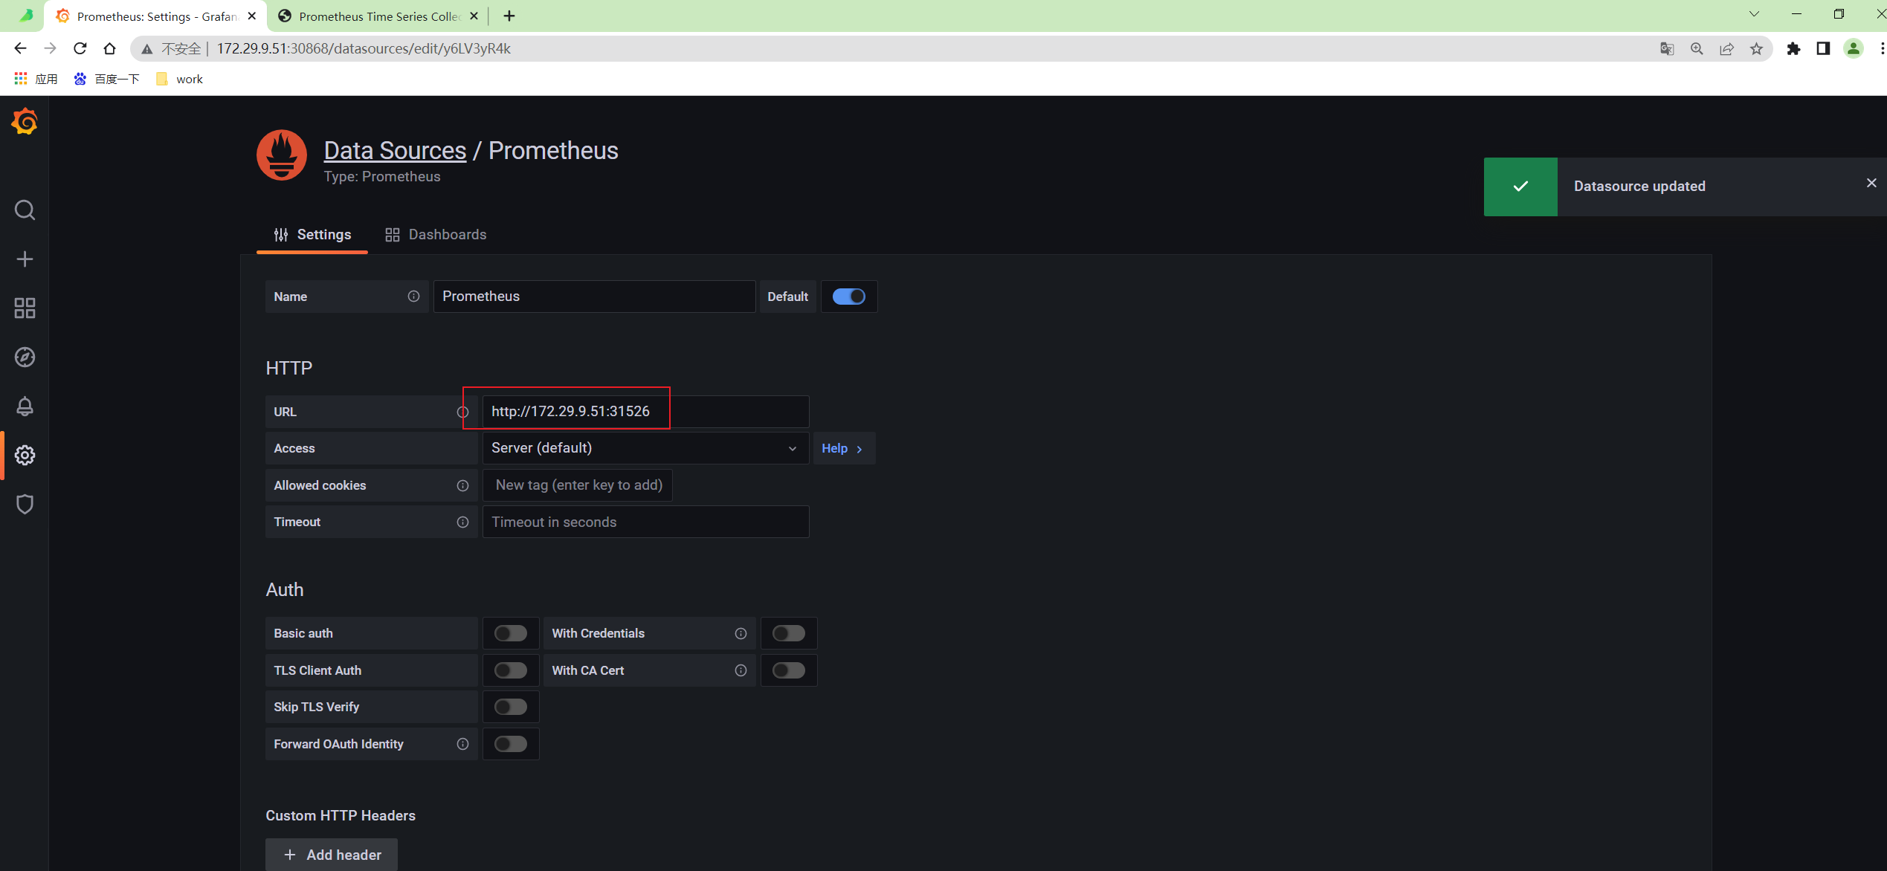Open the browser profile avatar
Viewport: 1887px width, 871px height.
1854,49
